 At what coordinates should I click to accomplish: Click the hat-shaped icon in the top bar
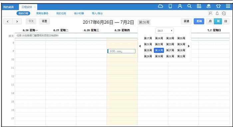209,6
